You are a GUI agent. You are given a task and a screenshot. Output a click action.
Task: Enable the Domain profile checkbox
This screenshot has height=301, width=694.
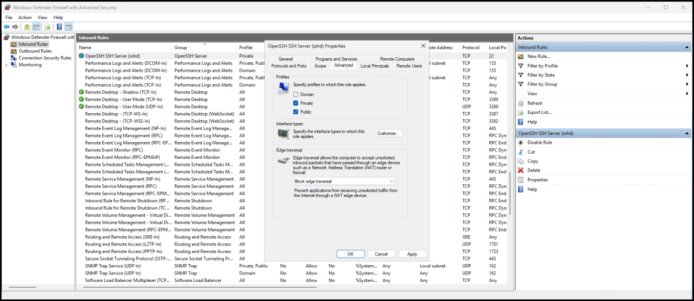296,94
